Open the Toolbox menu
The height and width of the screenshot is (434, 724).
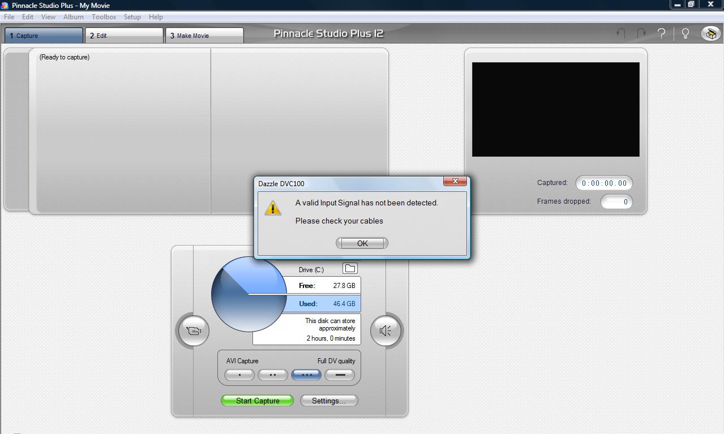(104, 17)
